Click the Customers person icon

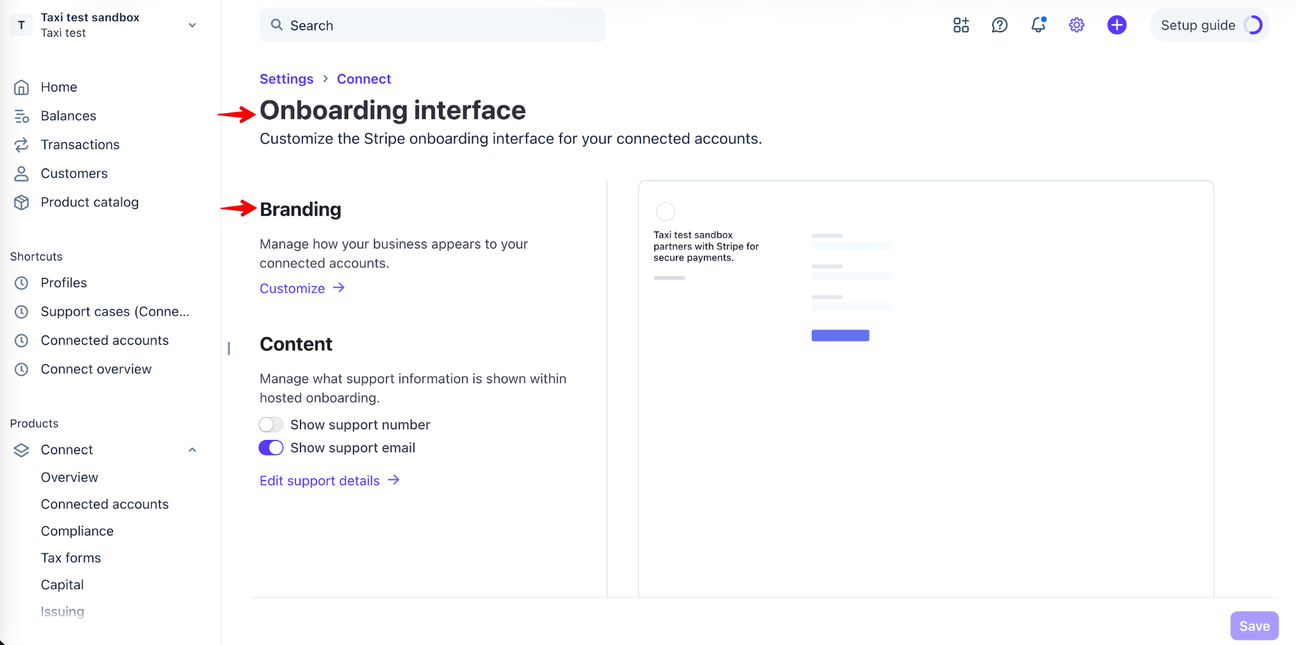pyautogui.click(x=22, y=174)
